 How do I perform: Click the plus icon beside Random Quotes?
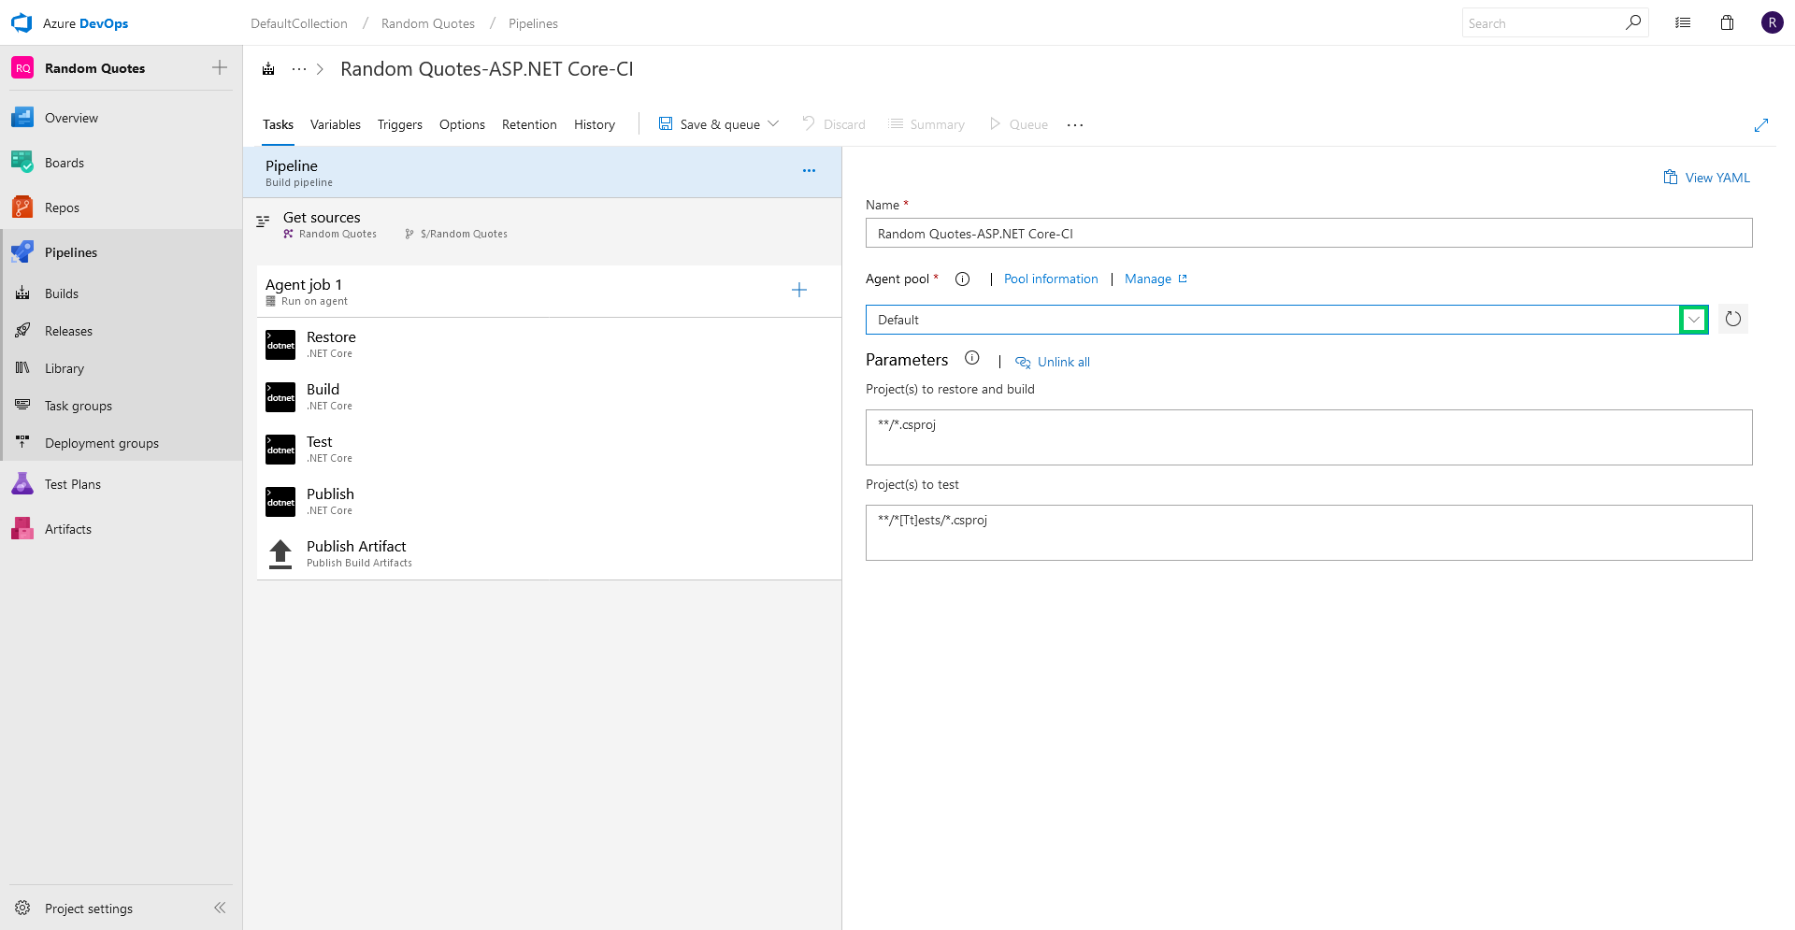(x=220, y=67)
